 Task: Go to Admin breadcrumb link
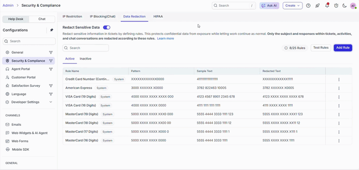point(8,5)
